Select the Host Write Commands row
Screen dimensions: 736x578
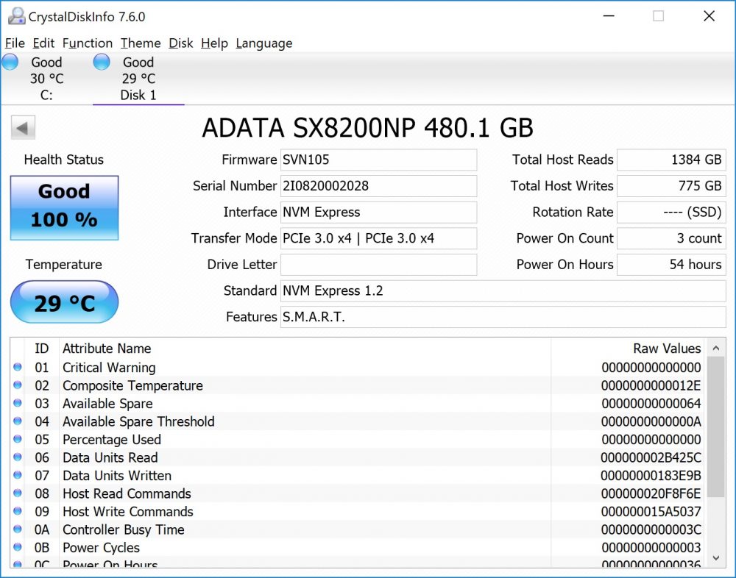click(357, 512)
